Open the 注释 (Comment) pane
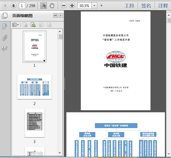 coord(163,6)
